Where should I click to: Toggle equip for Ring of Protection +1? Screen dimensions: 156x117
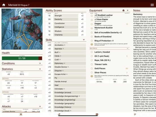tap(92, 41)
